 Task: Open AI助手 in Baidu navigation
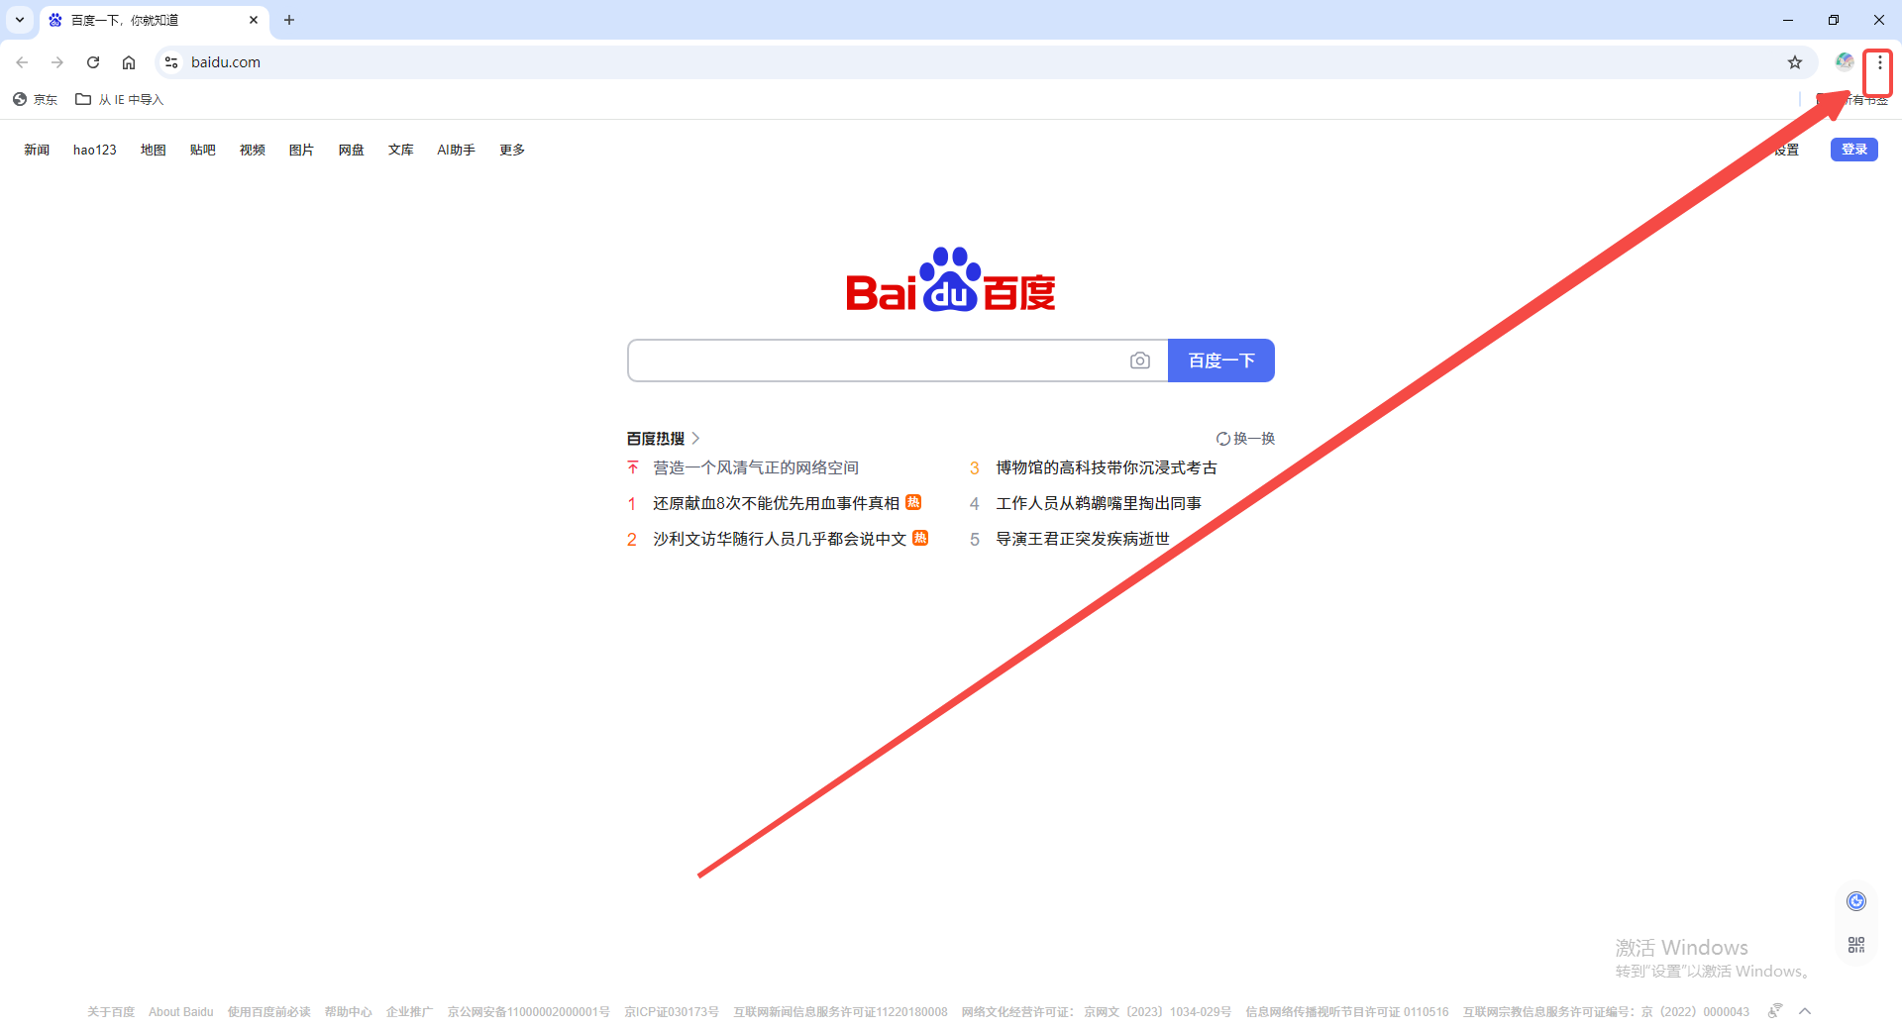click(457, 150)
